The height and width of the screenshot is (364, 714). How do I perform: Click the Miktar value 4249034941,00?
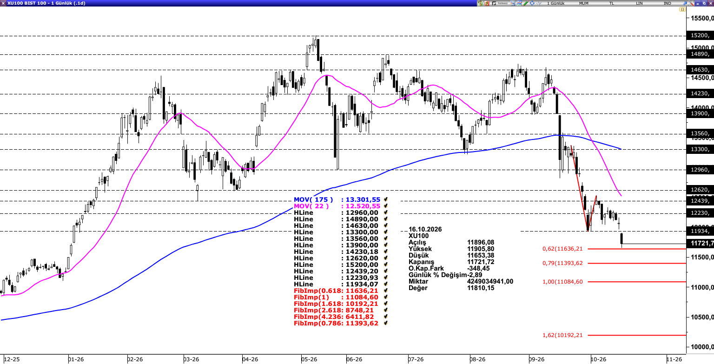[490, 281]
